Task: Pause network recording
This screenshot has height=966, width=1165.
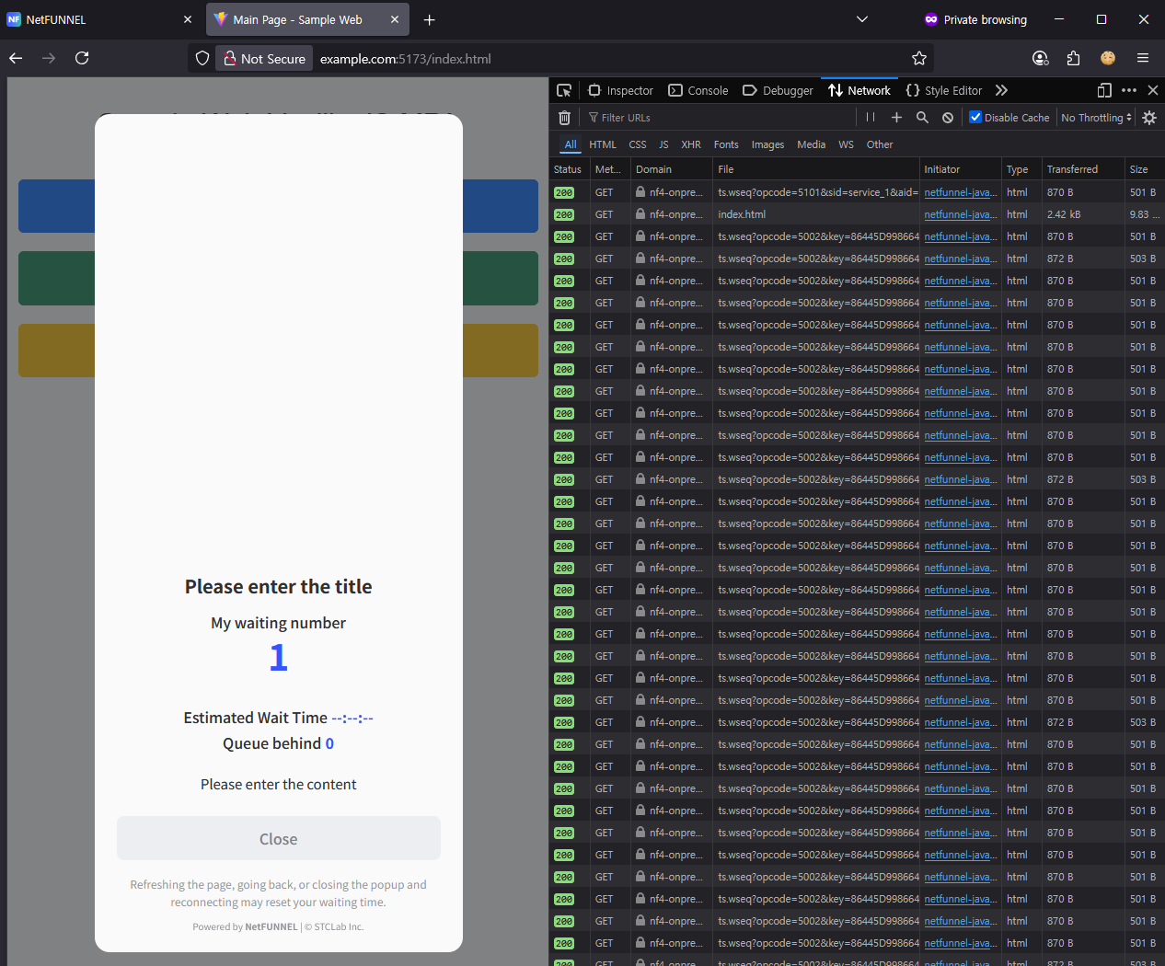Action: click(870, 118)
